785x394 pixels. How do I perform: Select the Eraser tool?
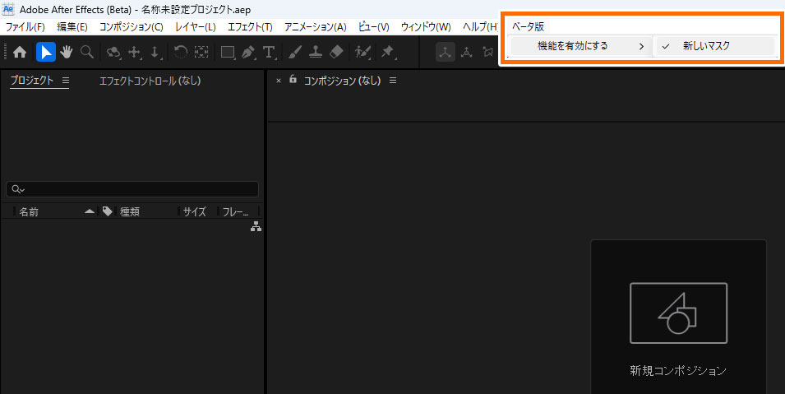(x=335, y=53)
